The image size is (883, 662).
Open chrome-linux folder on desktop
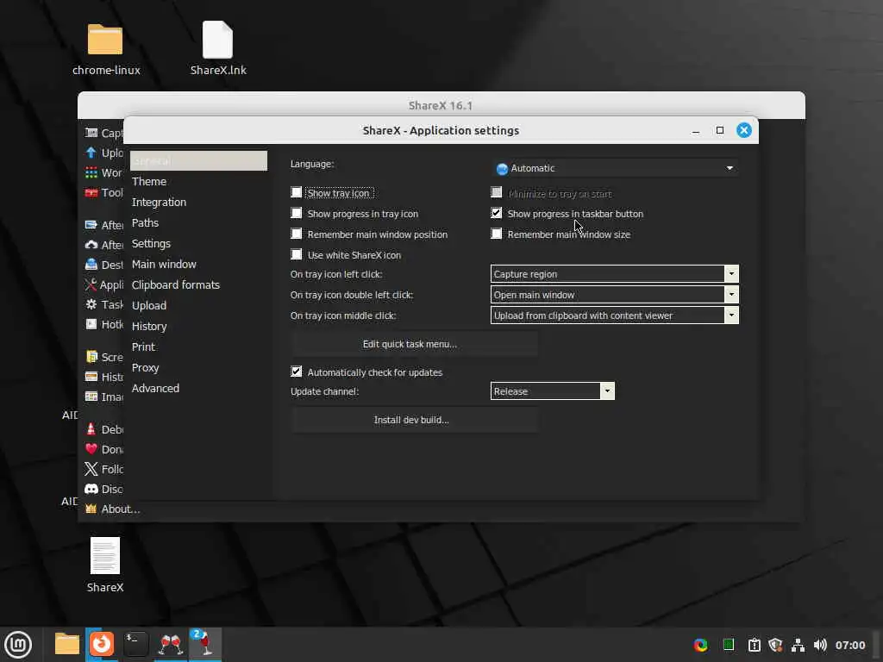point(105,40)
